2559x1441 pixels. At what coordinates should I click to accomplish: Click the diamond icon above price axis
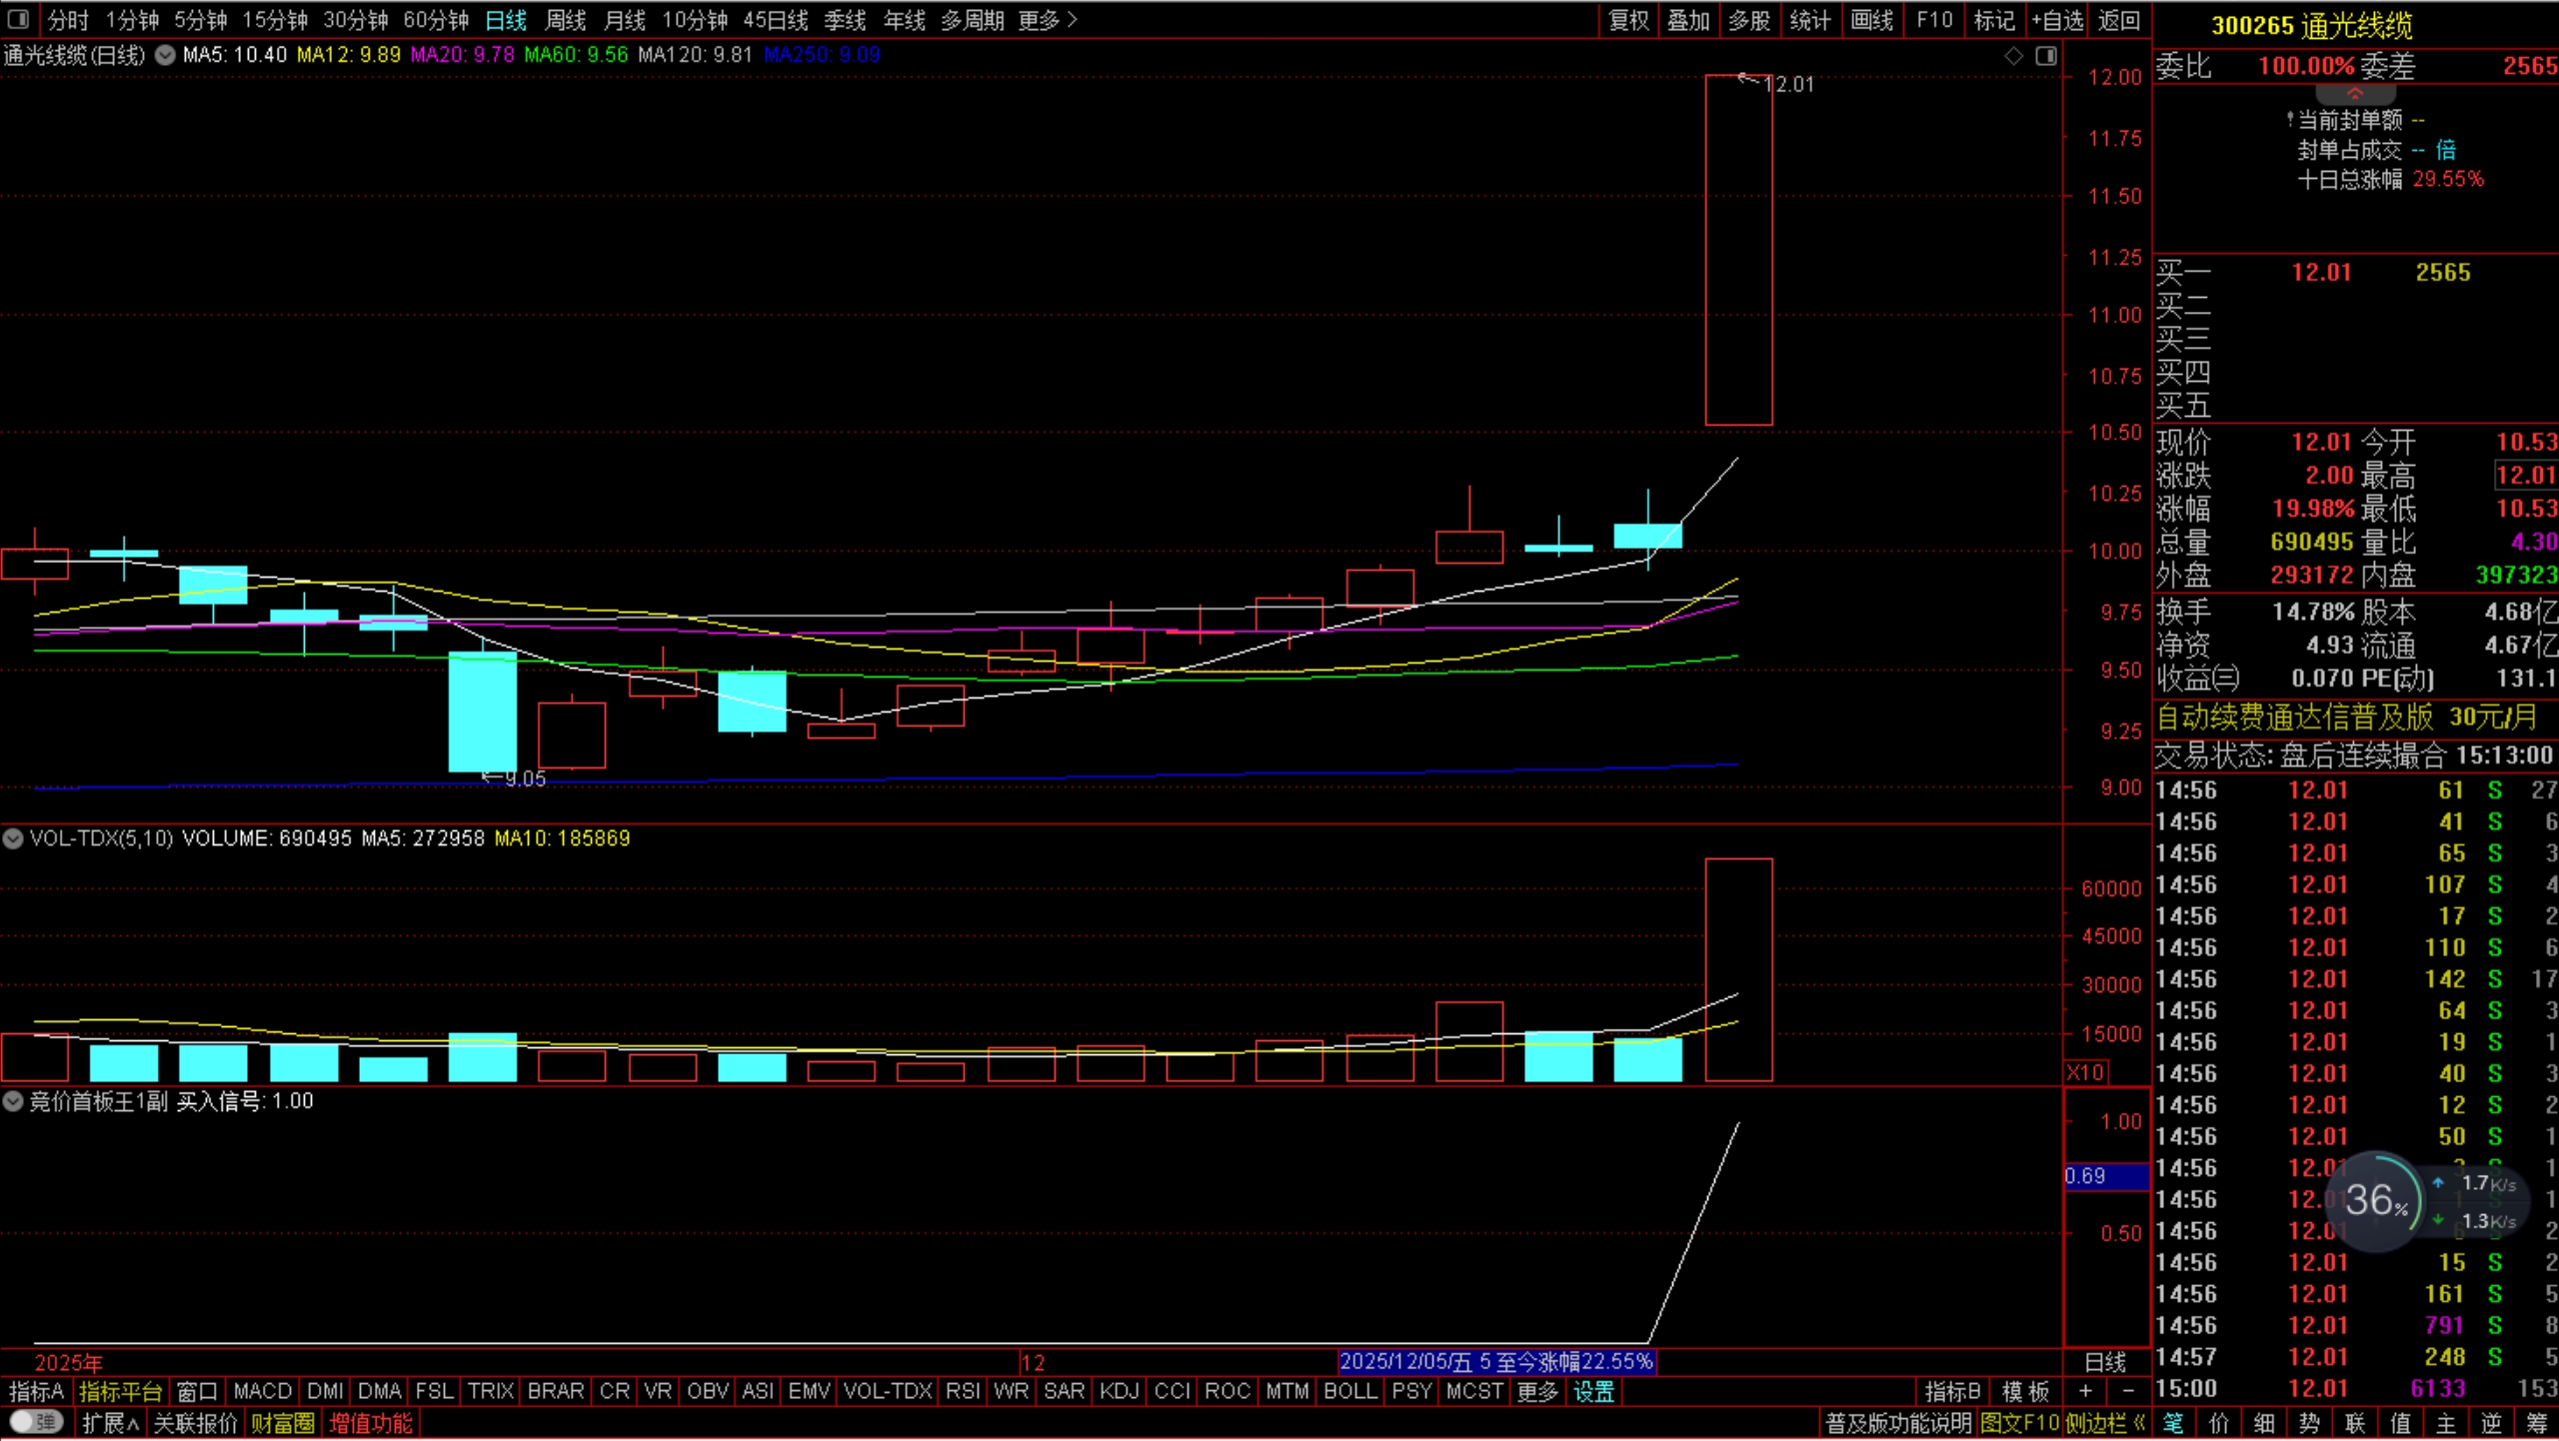click(x=2013, y=56)
